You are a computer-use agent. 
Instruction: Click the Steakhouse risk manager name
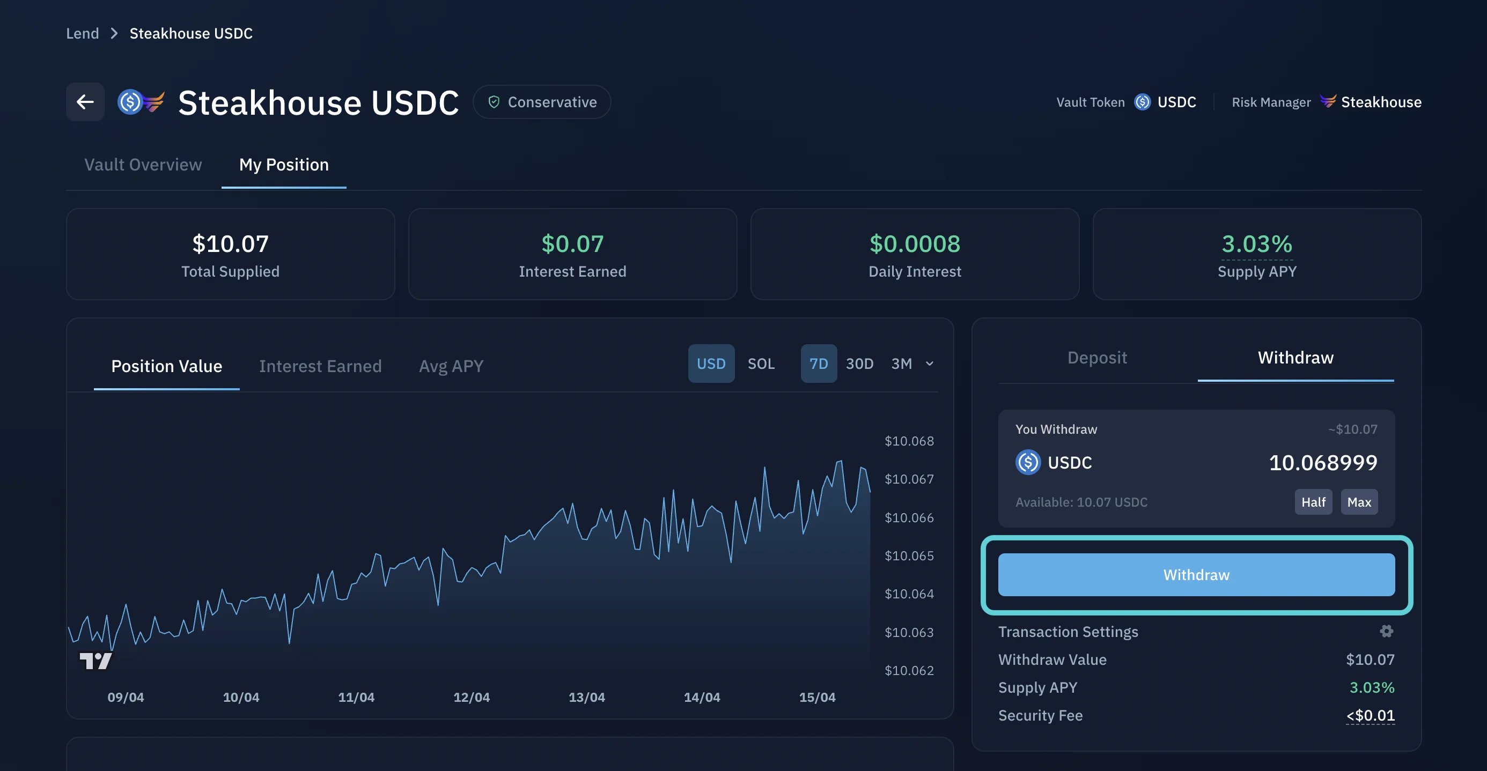click(1381, 102)
